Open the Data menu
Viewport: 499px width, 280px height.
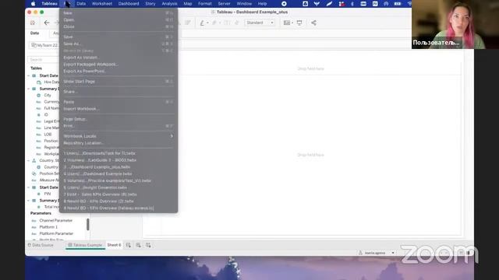click(x=81, y=4)
